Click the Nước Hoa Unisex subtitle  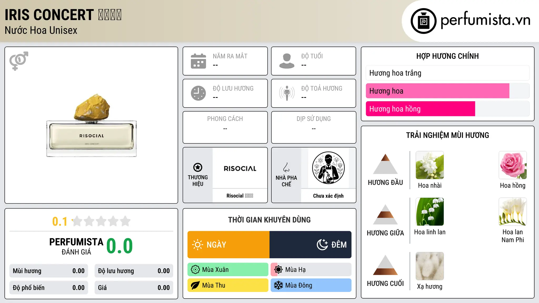click(41, 31)
